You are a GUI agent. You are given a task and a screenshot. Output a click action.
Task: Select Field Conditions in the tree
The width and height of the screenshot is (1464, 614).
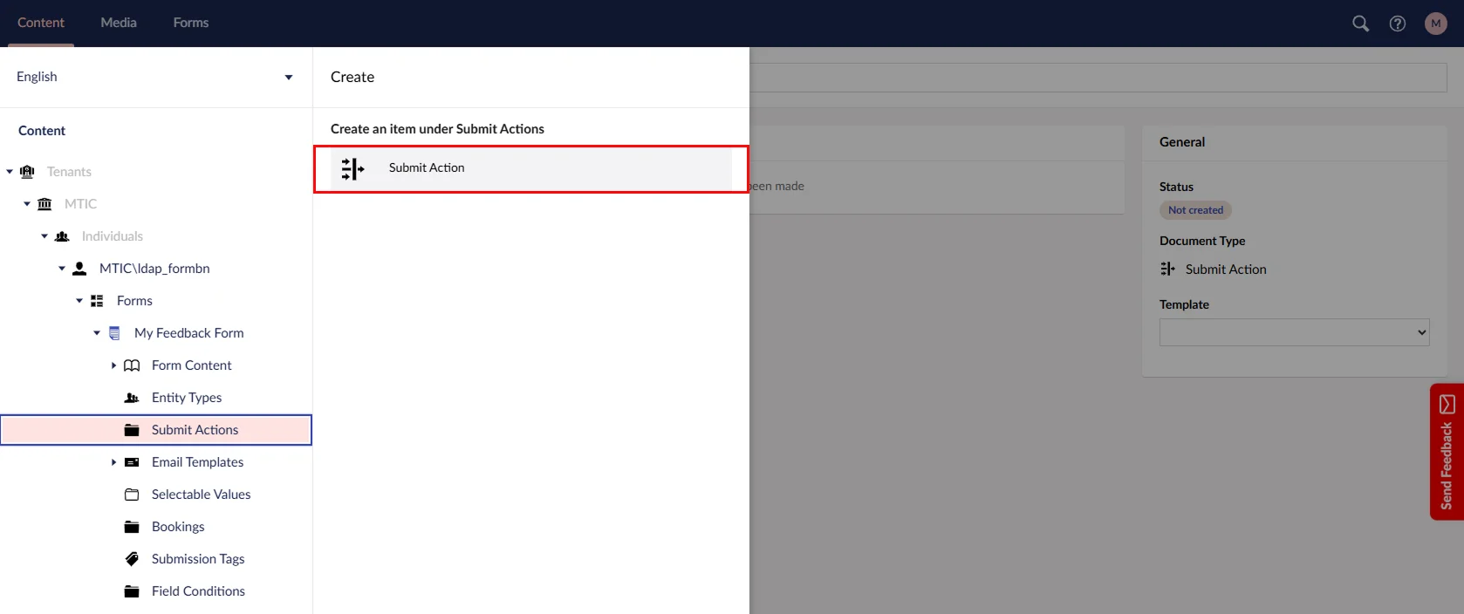click(x=198, y=591)
